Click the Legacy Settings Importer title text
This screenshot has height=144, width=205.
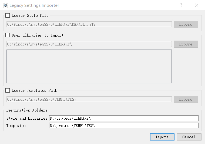click(34, 5)
